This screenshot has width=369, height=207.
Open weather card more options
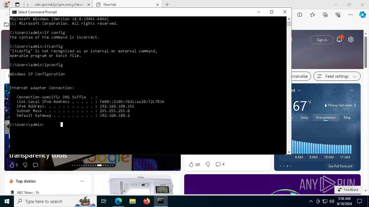(352, 90)
